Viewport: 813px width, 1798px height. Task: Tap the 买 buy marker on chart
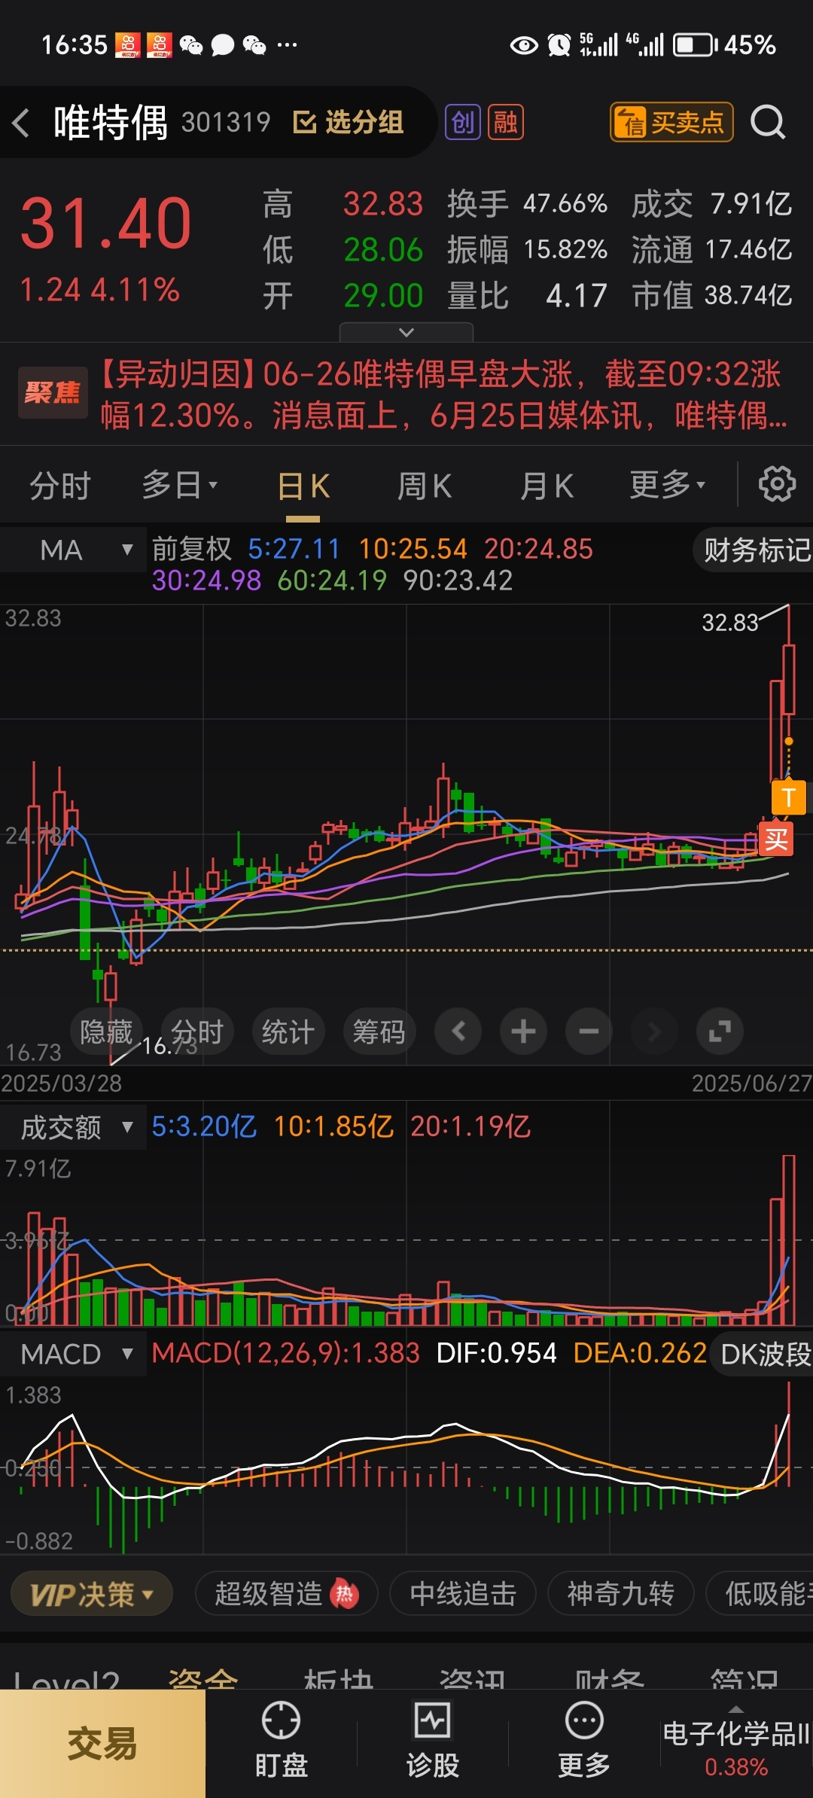[776, 839]
